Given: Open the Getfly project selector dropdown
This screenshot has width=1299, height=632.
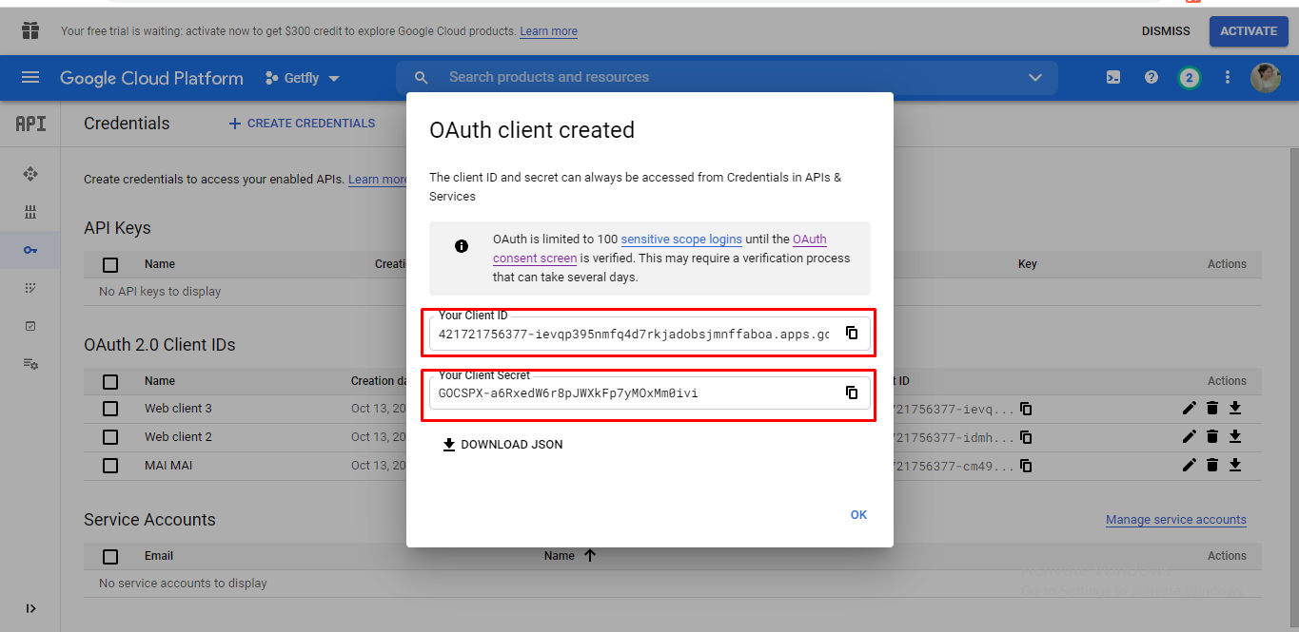Looking at the screenshot, I should coord(303,78).
